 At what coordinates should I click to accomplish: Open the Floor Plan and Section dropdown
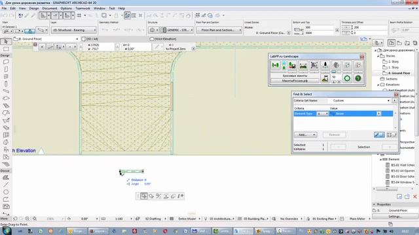(219, 30)
